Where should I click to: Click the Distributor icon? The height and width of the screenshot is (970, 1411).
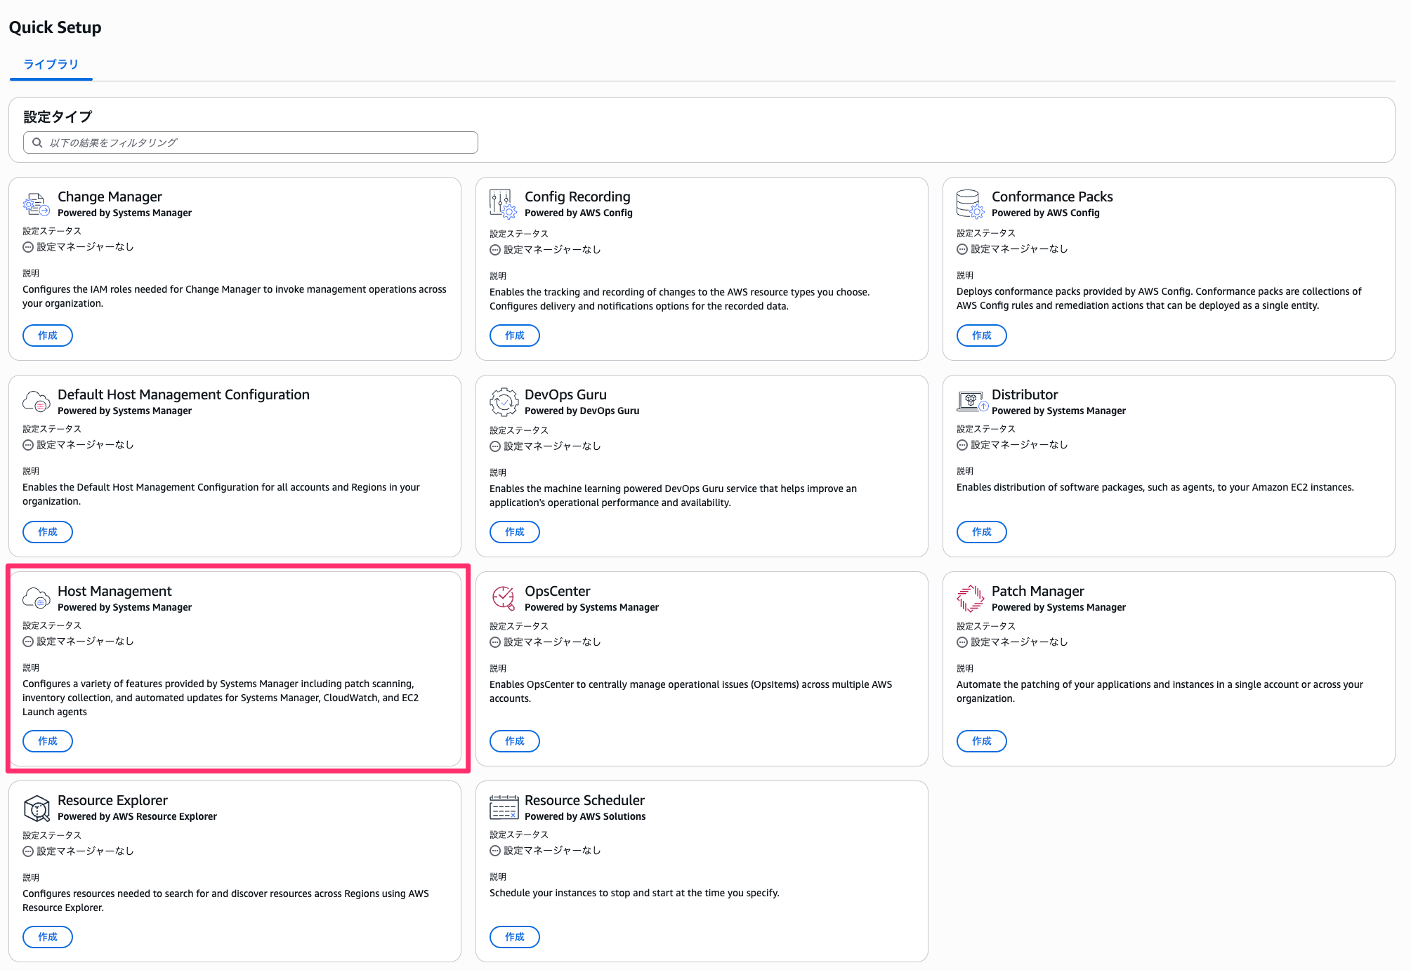coord(973,401)
